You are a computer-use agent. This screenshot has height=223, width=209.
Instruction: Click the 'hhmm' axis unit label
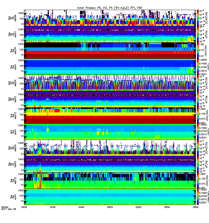tap(5, 207)
